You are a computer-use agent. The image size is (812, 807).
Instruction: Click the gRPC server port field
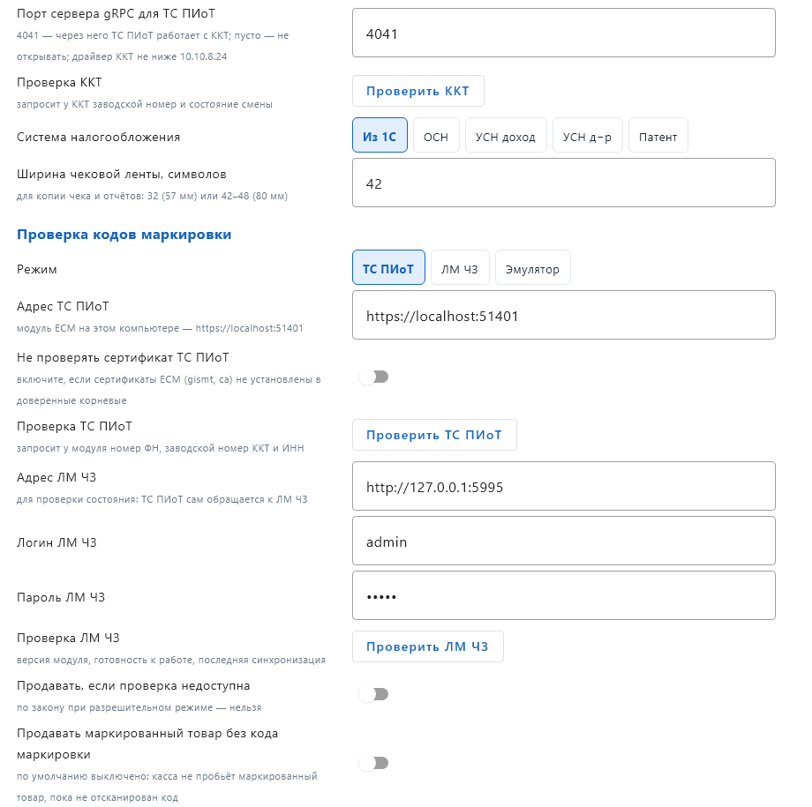tap(563, 33)
